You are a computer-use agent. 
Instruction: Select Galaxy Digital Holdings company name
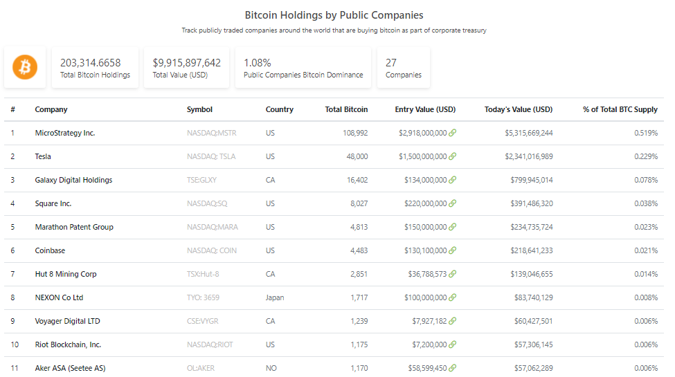[x=73, y=180]
